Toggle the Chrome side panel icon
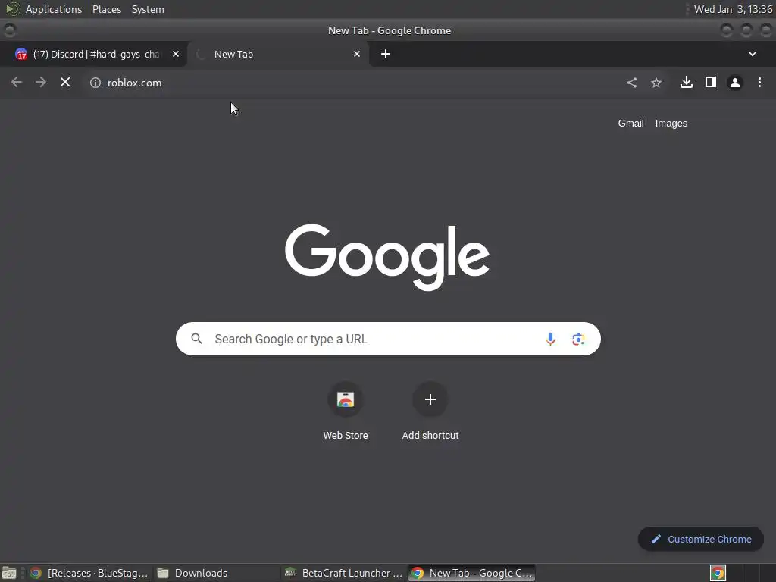Screen dimensions: 776x582 coord(711,82)
